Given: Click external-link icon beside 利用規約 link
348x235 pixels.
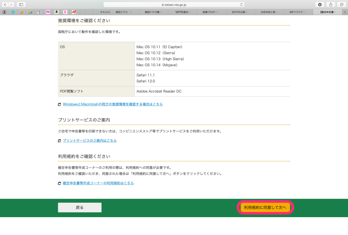Looking at the screenshot, I should click(x=60, y=183).
